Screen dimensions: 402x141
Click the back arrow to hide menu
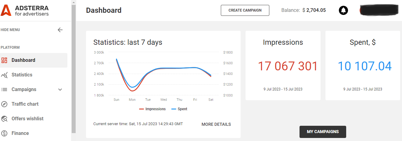[x=60, y=30]
